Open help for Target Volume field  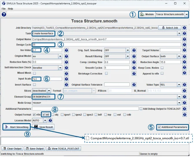click(184, 50)
